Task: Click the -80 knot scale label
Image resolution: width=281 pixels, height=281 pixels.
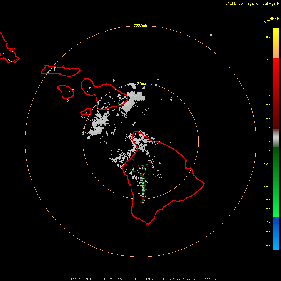Action: 267,233
